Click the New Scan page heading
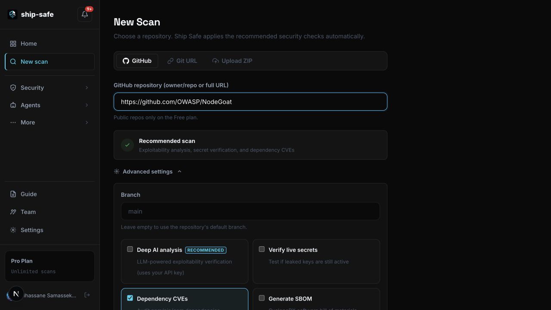The image size is (551, 310). pyautogui.click(x=137, y=22)
